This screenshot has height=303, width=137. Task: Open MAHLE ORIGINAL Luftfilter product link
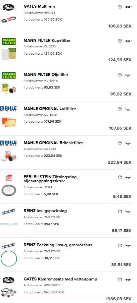coord(50,109)
